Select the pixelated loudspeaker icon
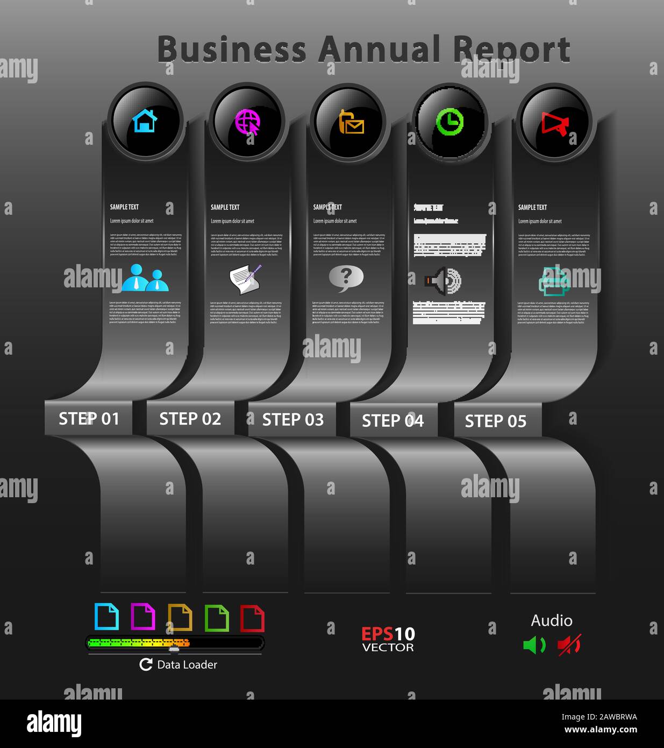Image resolution: width=664 pixels, height=748 pixels. coord(443,280)
